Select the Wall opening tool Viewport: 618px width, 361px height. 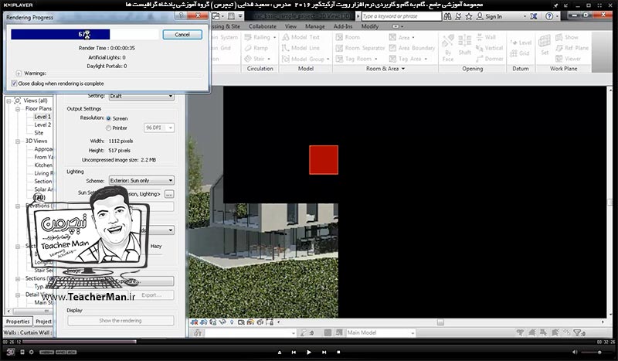(486, 37)
